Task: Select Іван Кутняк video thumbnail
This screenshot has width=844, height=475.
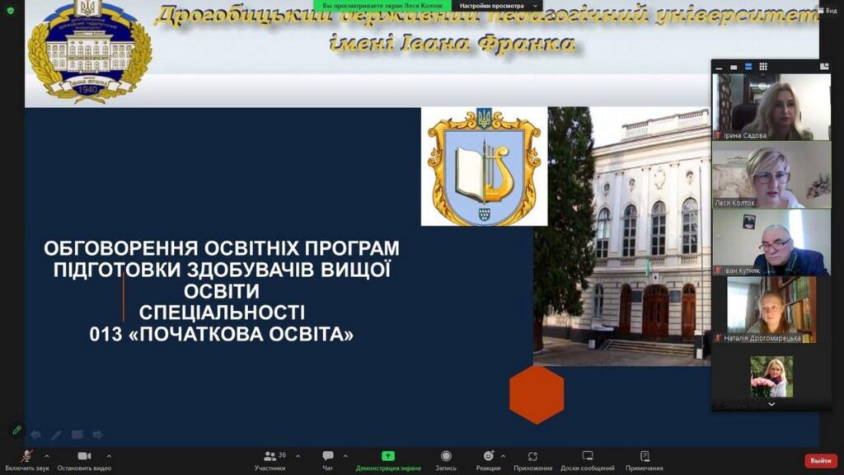Action: tap(771, 242)
